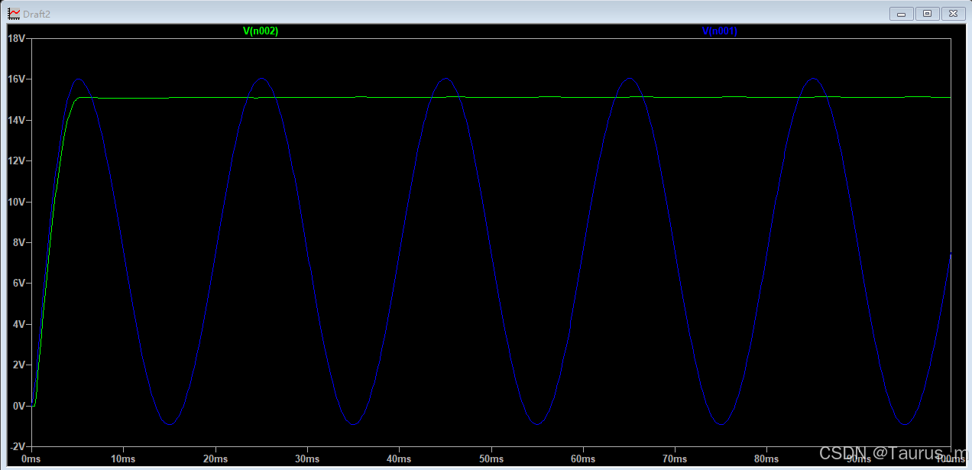Click the 30ms time axis label

coord(307,459)
